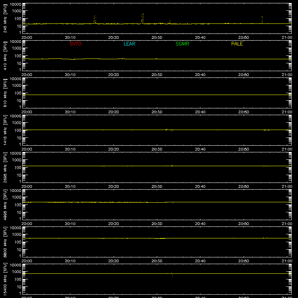Click the 20:20 time label under 410 MHz plot

[x=114, y=75]
